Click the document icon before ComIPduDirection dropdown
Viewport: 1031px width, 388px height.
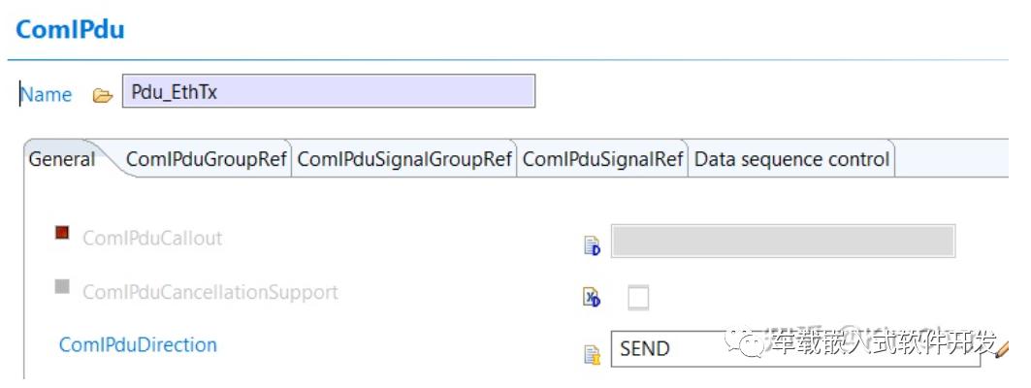tap(592, 355)
